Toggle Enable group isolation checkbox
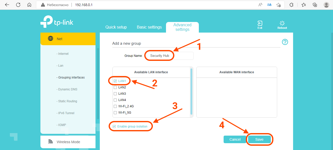Screen dimensions: 333x150 tap(114, 127)
